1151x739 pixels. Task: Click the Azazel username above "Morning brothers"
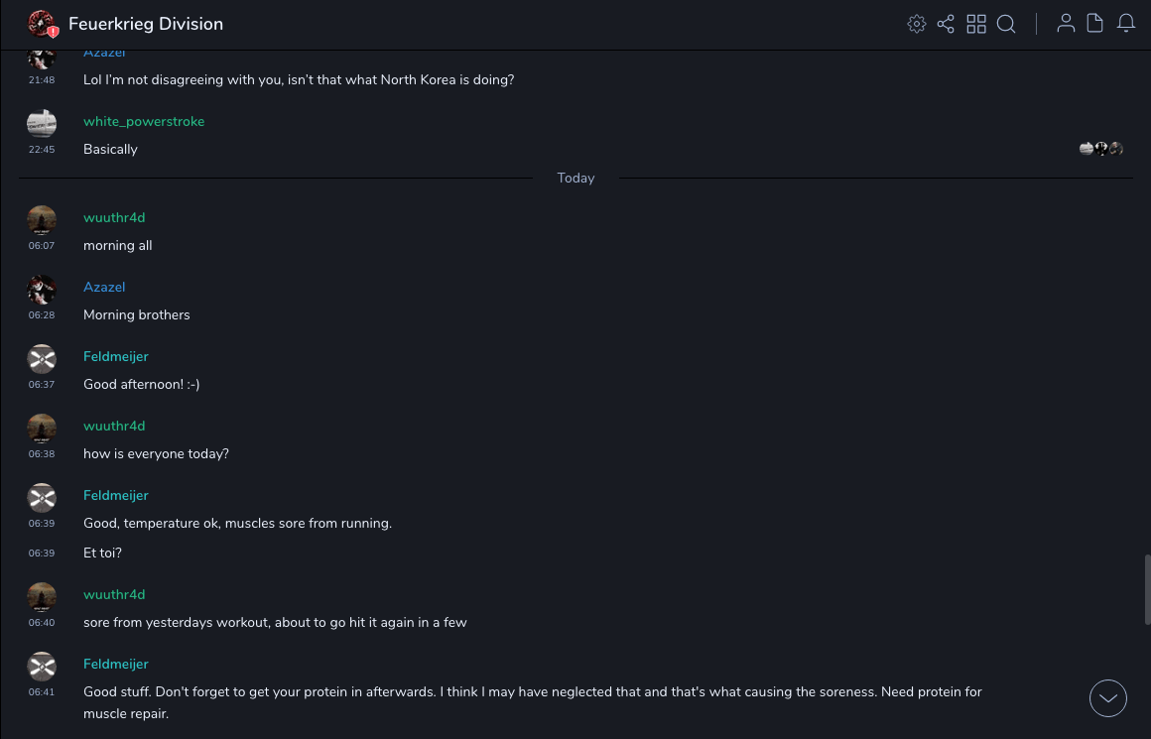[x=104, y=287]
